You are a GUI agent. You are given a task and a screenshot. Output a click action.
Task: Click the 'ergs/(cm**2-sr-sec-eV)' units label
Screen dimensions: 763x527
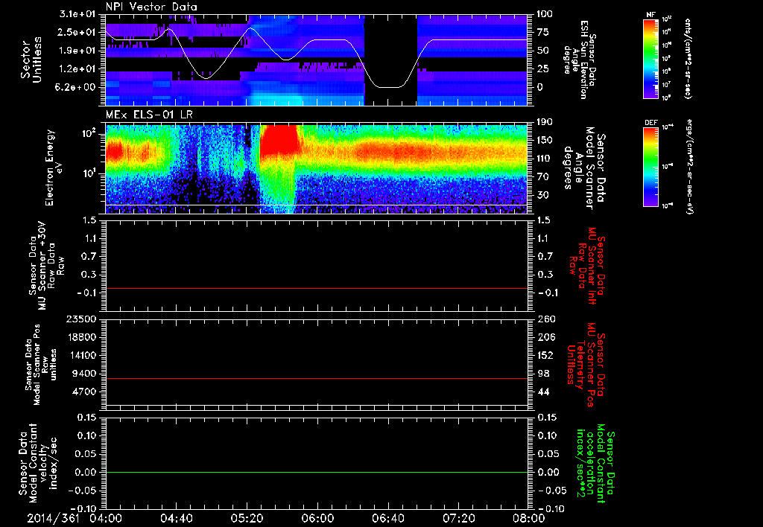pyautogui.click(x=689, y=167)
